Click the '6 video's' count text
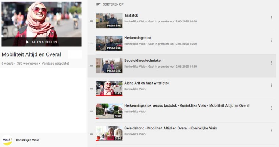The width and height of the screenshot is (279, 147). click(8, 64)
